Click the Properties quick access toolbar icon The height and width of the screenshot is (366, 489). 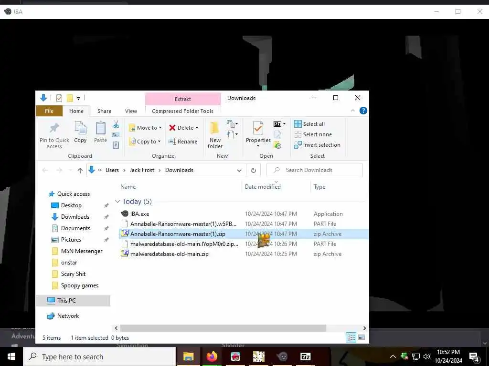click(59, 98)
